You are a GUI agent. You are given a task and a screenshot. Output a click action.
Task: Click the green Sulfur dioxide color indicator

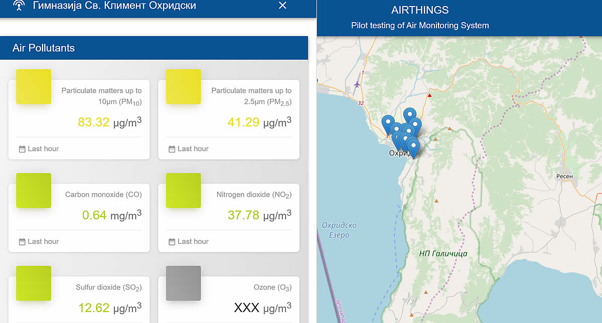pyautogui.click(x=34, y=283)
